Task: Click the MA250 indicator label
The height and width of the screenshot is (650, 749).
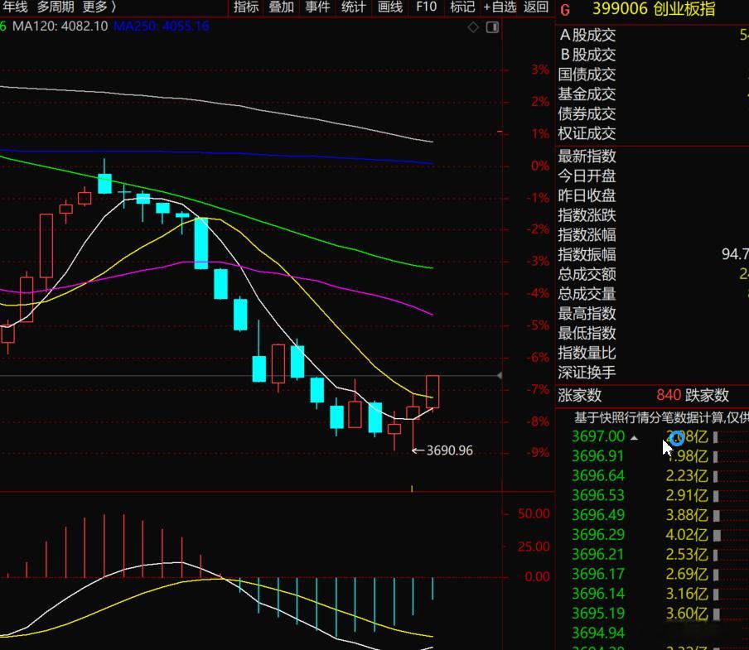Action: [162, 26]
